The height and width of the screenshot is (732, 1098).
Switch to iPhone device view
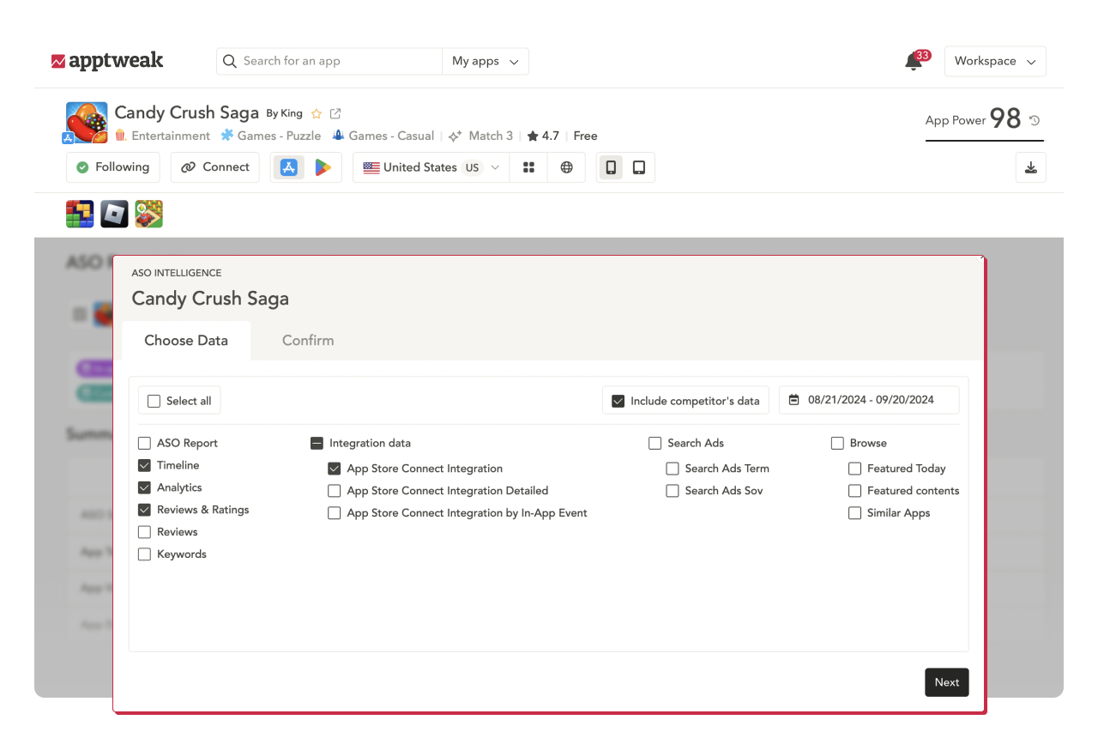pyautogui.click(x=611, y=167)
